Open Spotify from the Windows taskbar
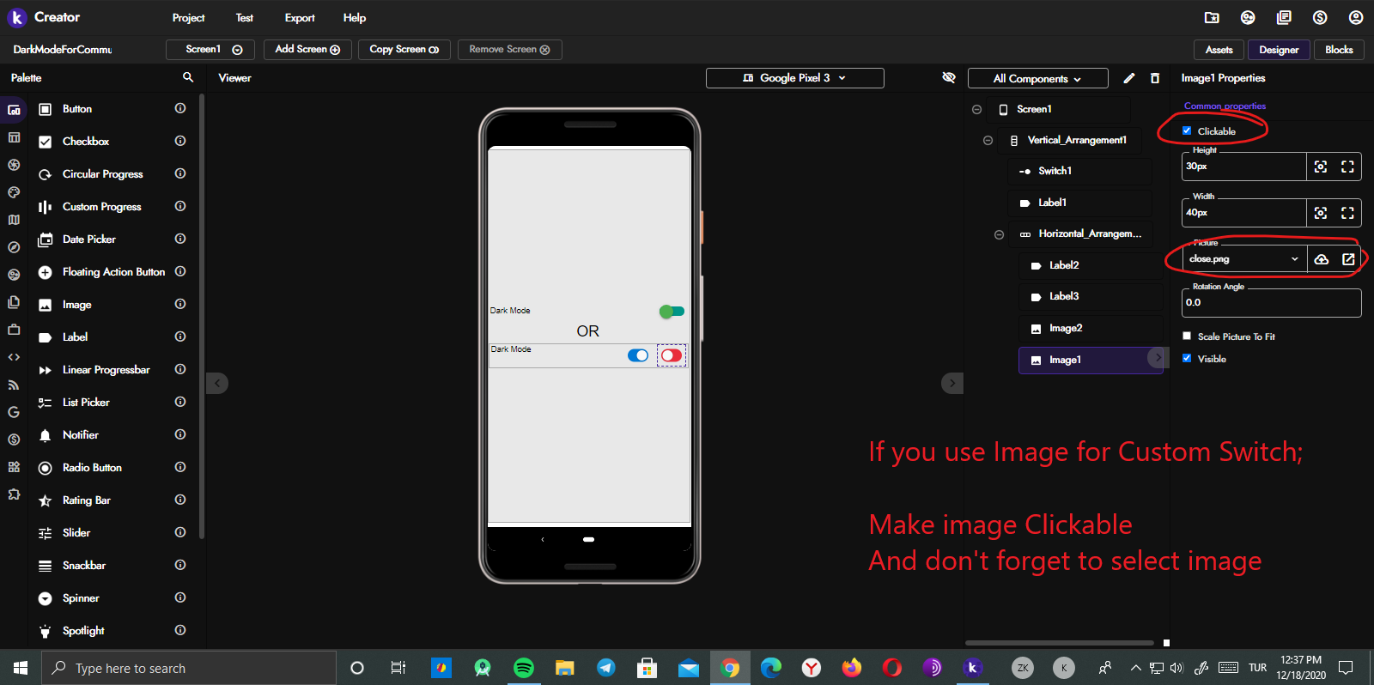Image resolution: width=1374 pixels, height=685 pixels. [x=524, y=668]
